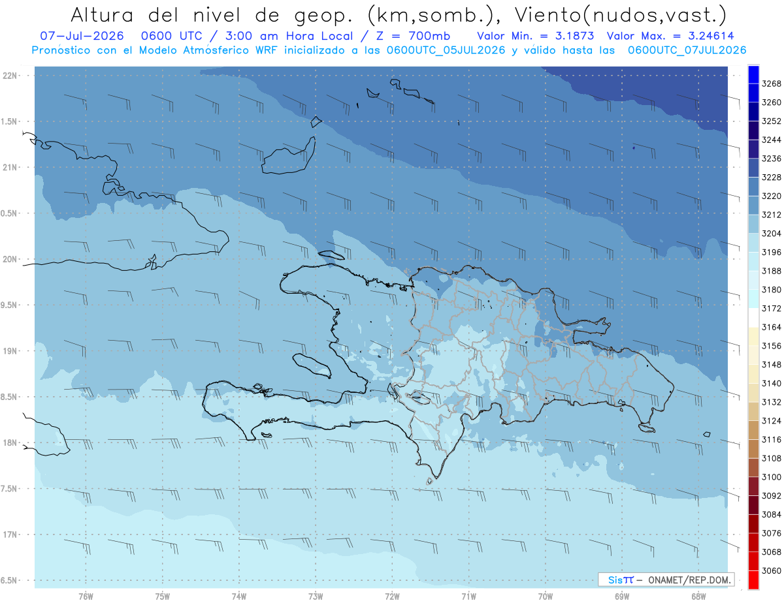
Task: Click the longitude axis label 70W
Action: coord(546,596)
